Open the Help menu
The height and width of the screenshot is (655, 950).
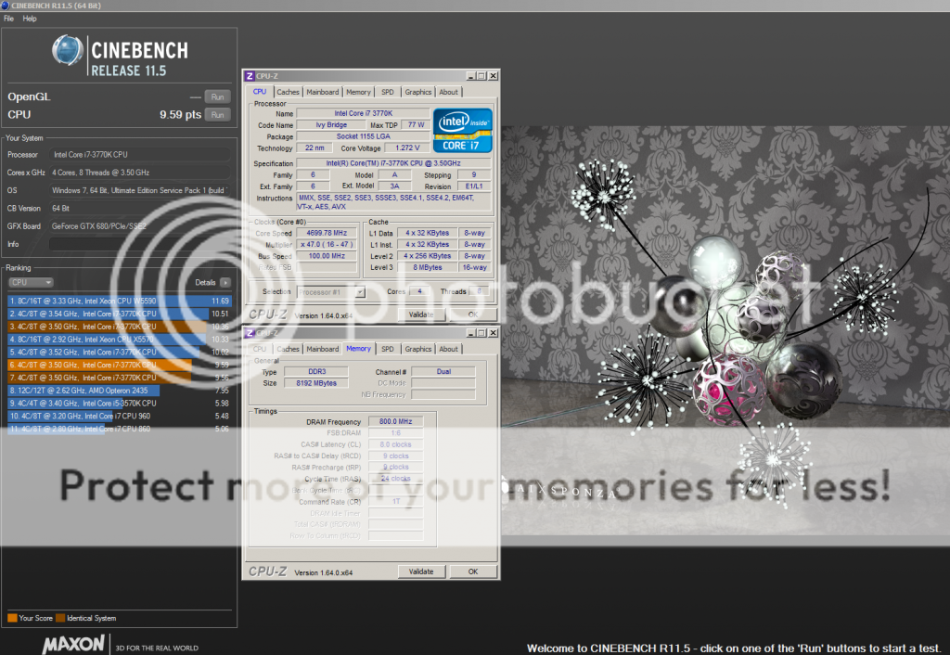pyautogui.click(x=30, y=19)
